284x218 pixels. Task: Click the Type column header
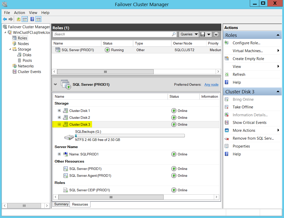point(152,43)
